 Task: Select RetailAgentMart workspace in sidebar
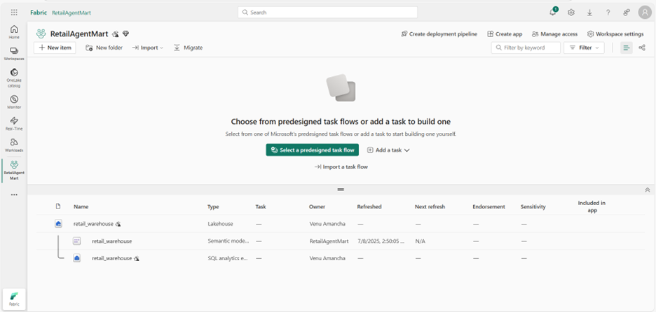[x=14, y=170]
